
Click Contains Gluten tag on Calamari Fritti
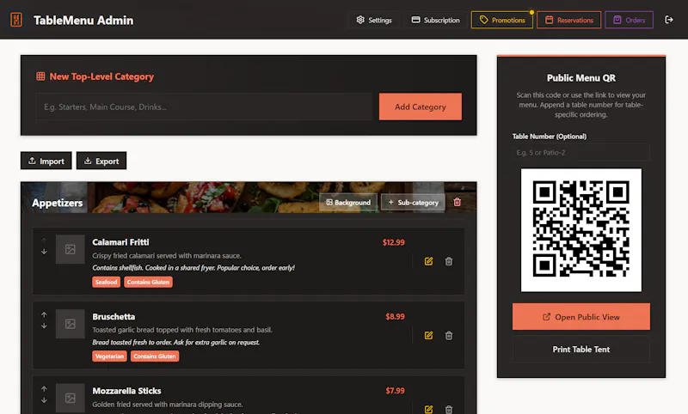(148, 282)
